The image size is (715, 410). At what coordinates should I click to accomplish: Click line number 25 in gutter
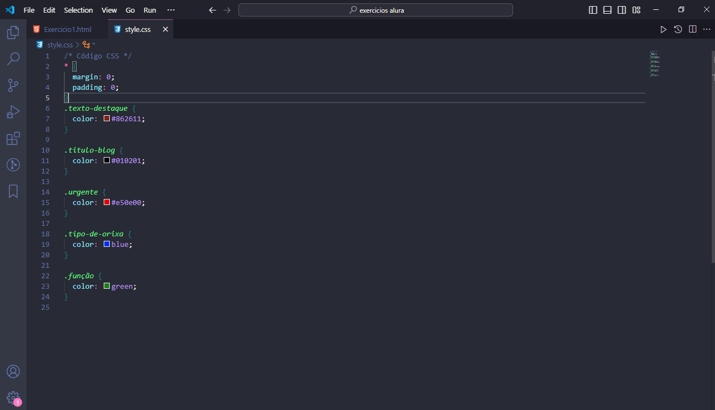tap(45, 307)
